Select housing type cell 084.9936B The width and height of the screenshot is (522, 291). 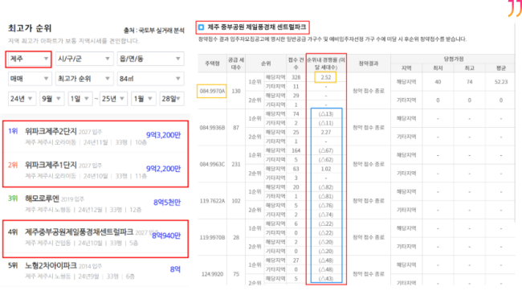tap(212, 128)
